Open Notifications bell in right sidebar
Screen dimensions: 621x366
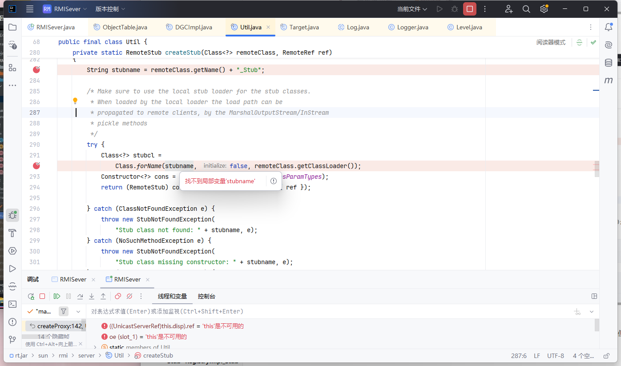(x=609, y=27)
